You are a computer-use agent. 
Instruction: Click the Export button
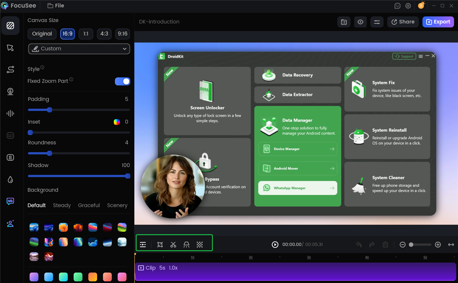(x=438, y=22)
